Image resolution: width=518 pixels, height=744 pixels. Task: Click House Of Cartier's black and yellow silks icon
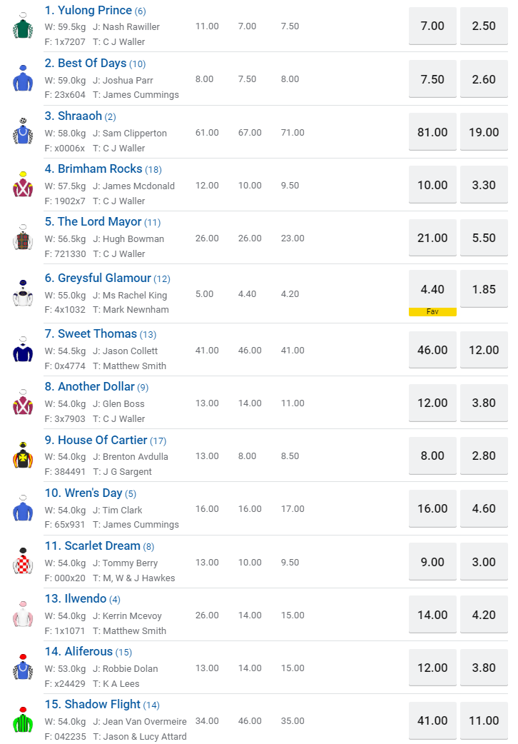[x=23, y=456]
